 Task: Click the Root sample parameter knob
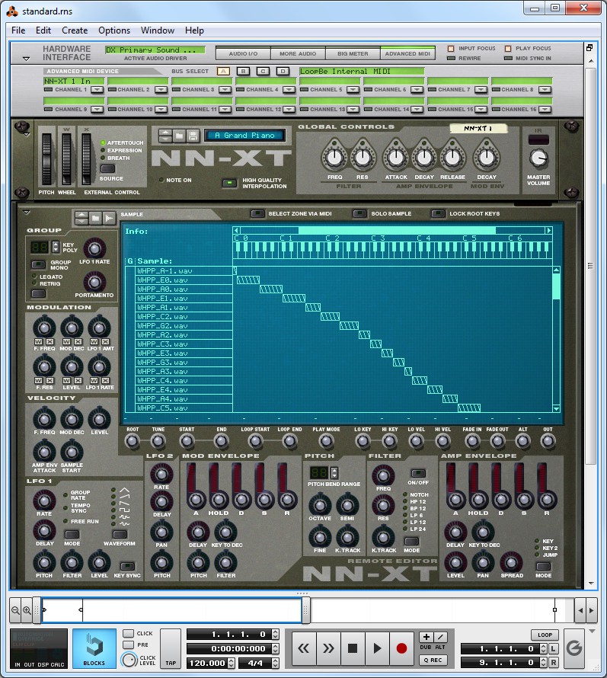click(x=133, y=442)
